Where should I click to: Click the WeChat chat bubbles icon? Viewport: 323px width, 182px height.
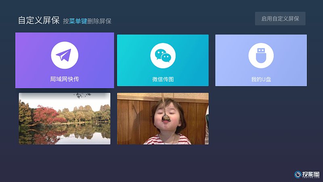[x=163, y=56]
